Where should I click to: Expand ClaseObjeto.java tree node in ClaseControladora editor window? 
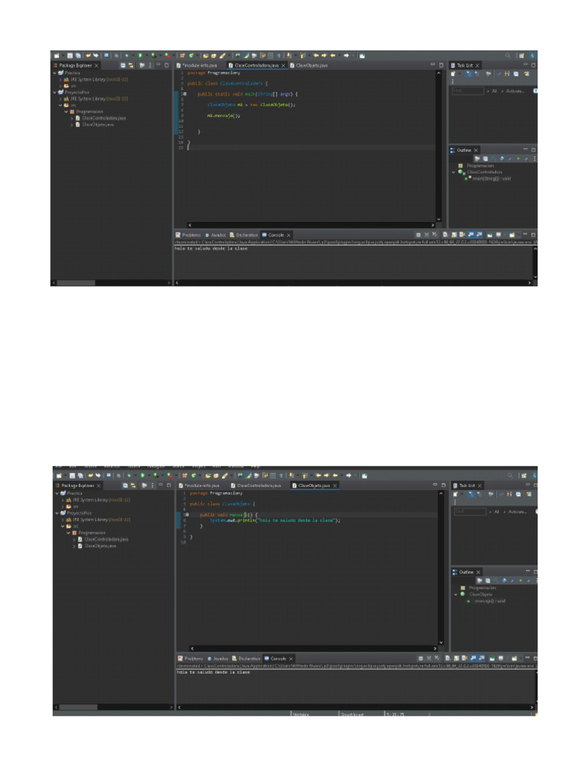tap(71, 125)
